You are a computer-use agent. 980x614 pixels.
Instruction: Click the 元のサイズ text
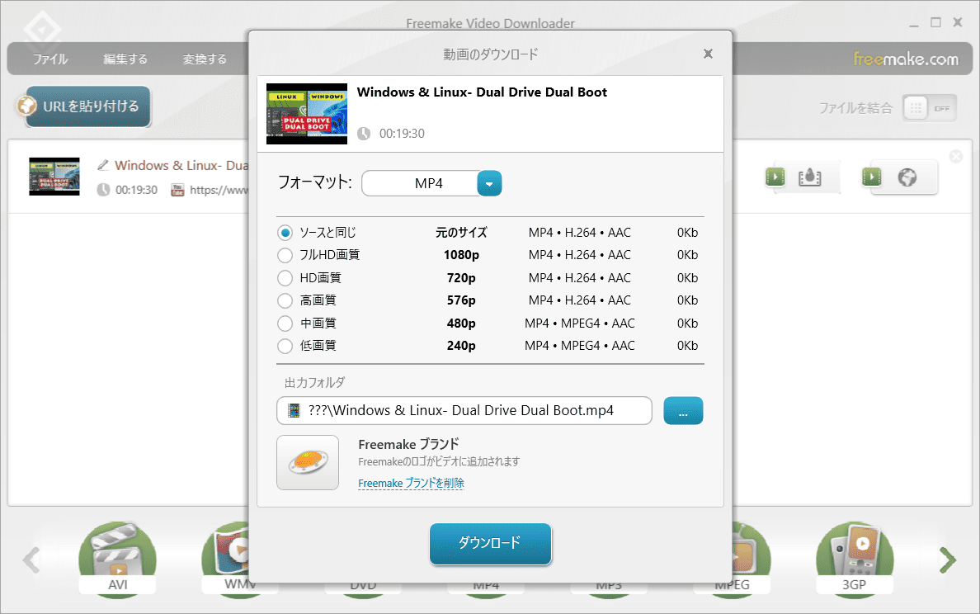point(461,233)
